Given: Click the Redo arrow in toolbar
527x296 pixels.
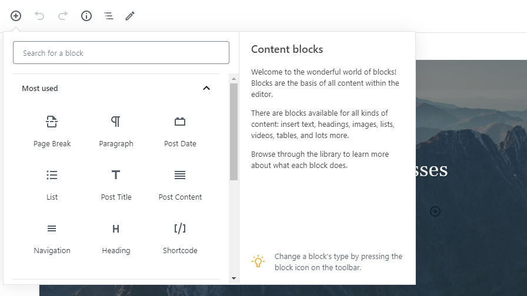Looking at the screenshot, I should (x=63, y=16).
